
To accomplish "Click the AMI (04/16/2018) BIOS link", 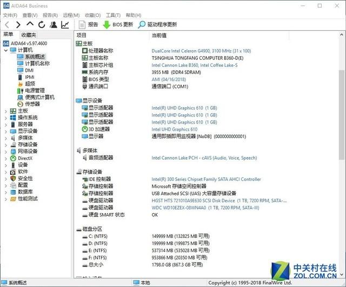I will (169, 79).
